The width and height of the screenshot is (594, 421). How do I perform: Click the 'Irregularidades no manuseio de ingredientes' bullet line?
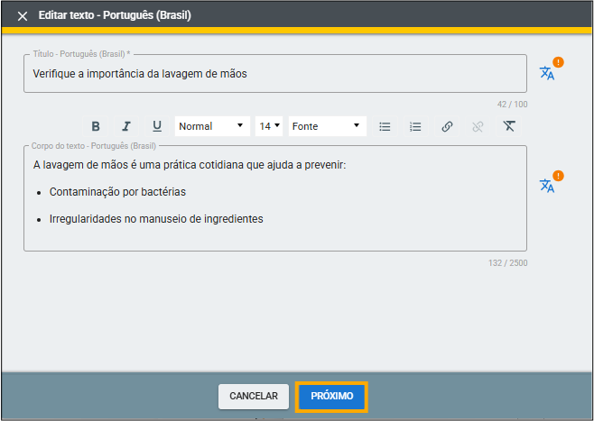[x=156, y=218]
